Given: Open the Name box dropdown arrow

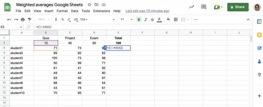Looking at the screenshot, I should 21,27.
